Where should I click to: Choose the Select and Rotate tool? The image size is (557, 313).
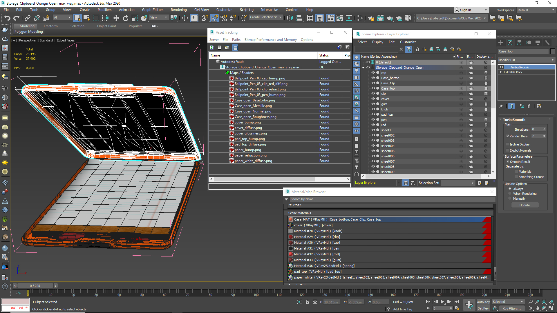coord(125,18)
